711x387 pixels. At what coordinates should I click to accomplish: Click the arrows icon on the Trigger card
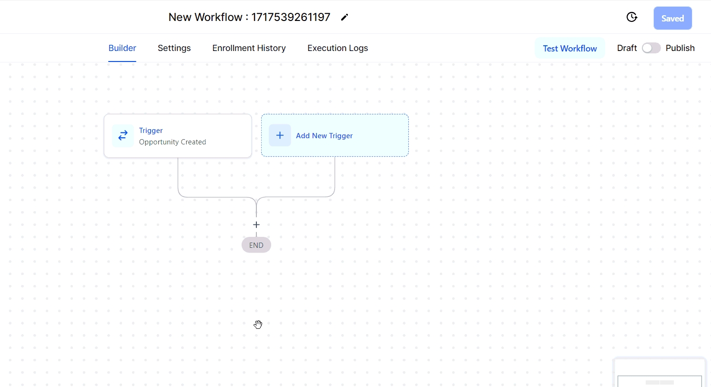[123, 136]
